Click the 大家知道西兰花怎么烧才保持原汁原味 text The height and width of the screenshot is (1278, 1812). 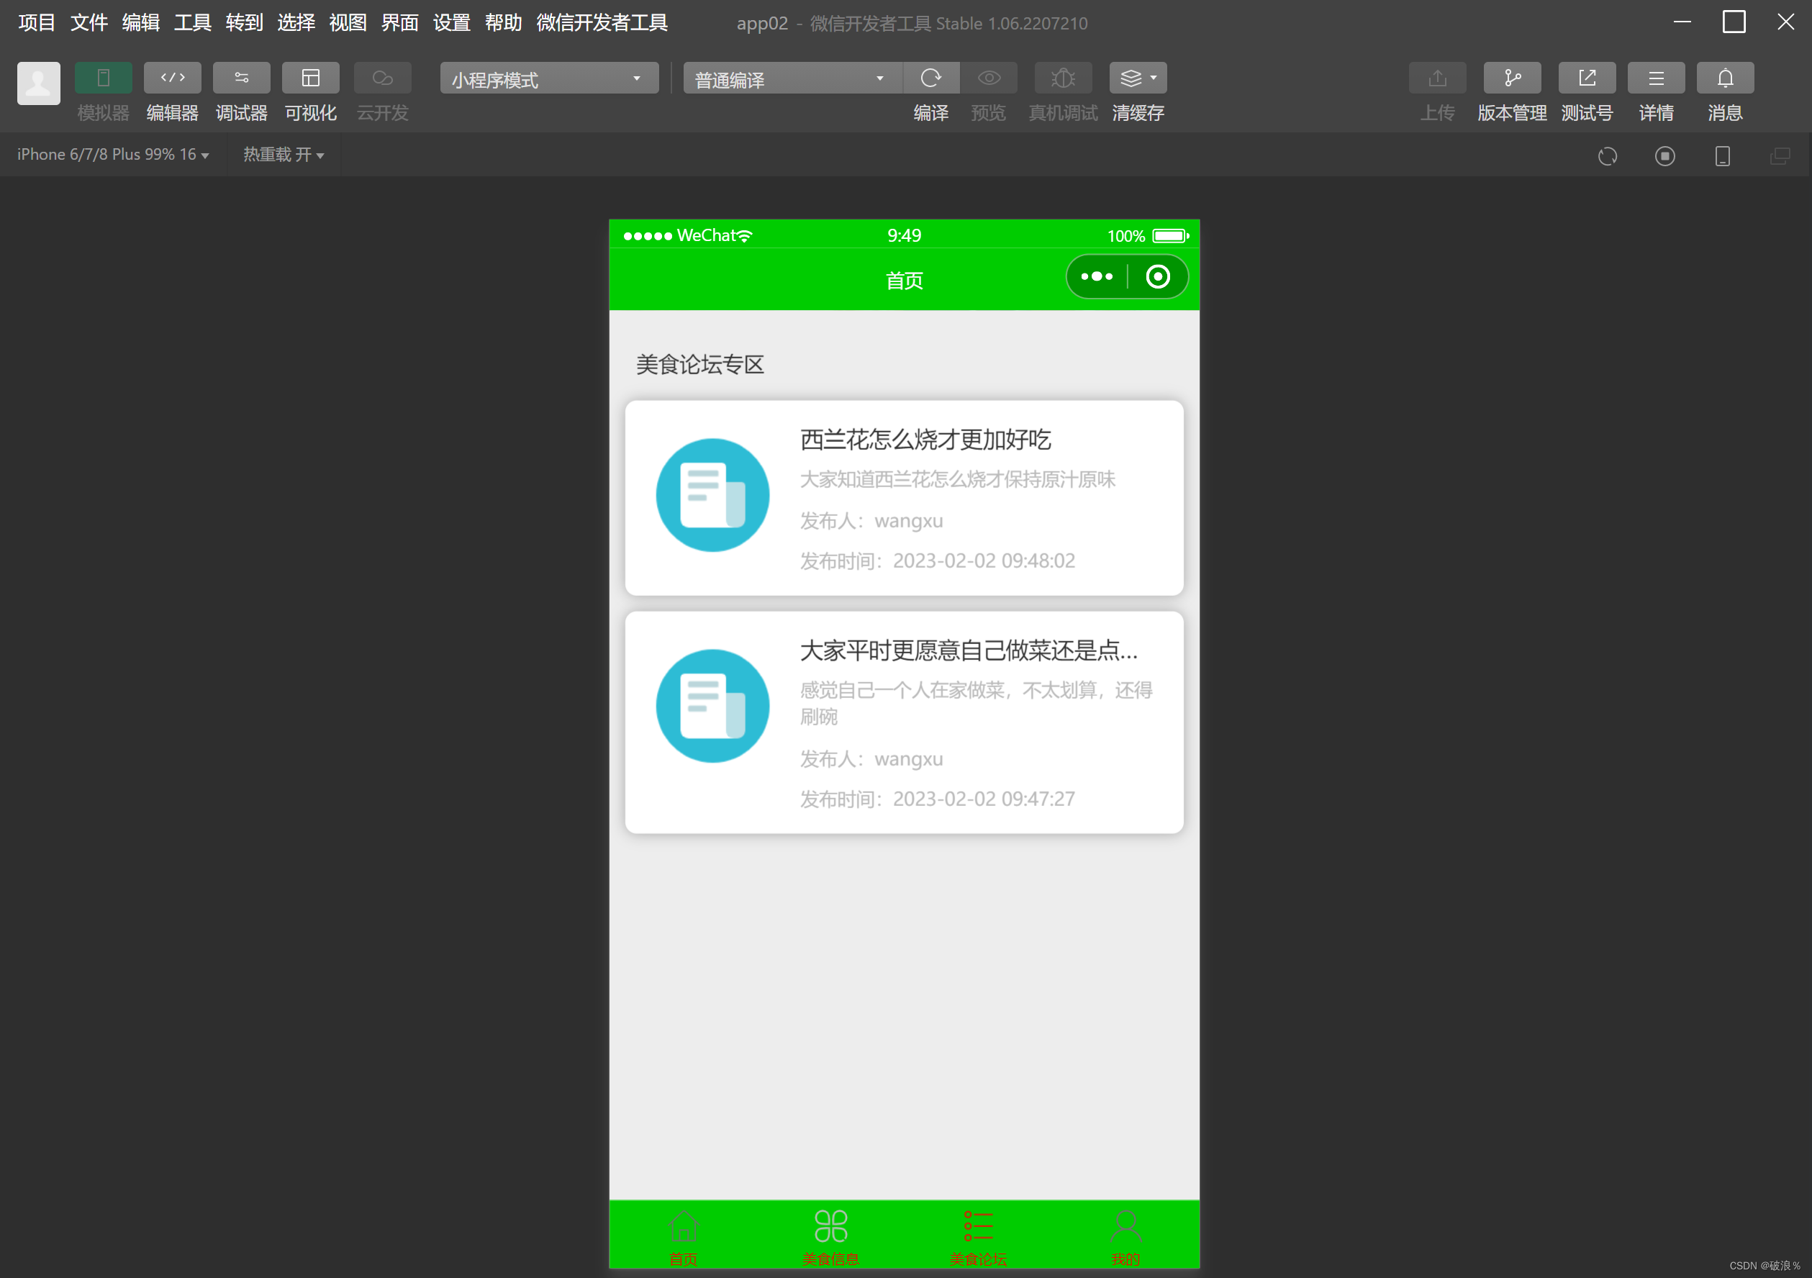[x=957, y=480]
